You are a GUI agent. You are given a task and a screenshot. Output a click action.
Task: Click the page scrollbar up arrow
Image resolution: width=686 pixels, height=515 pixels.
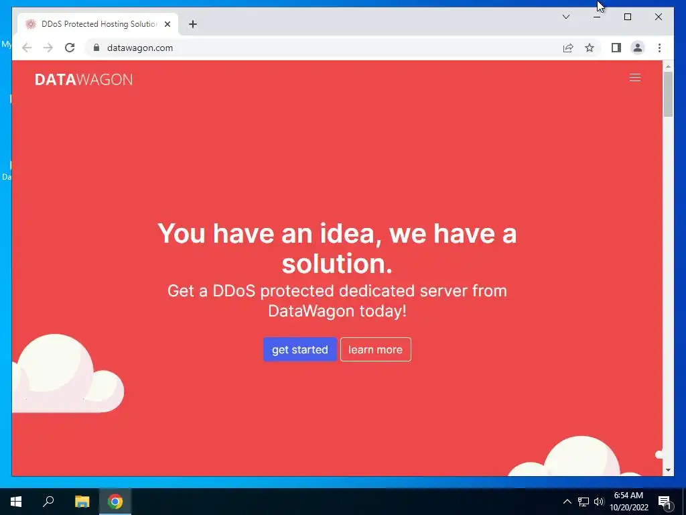click(668, 66)
